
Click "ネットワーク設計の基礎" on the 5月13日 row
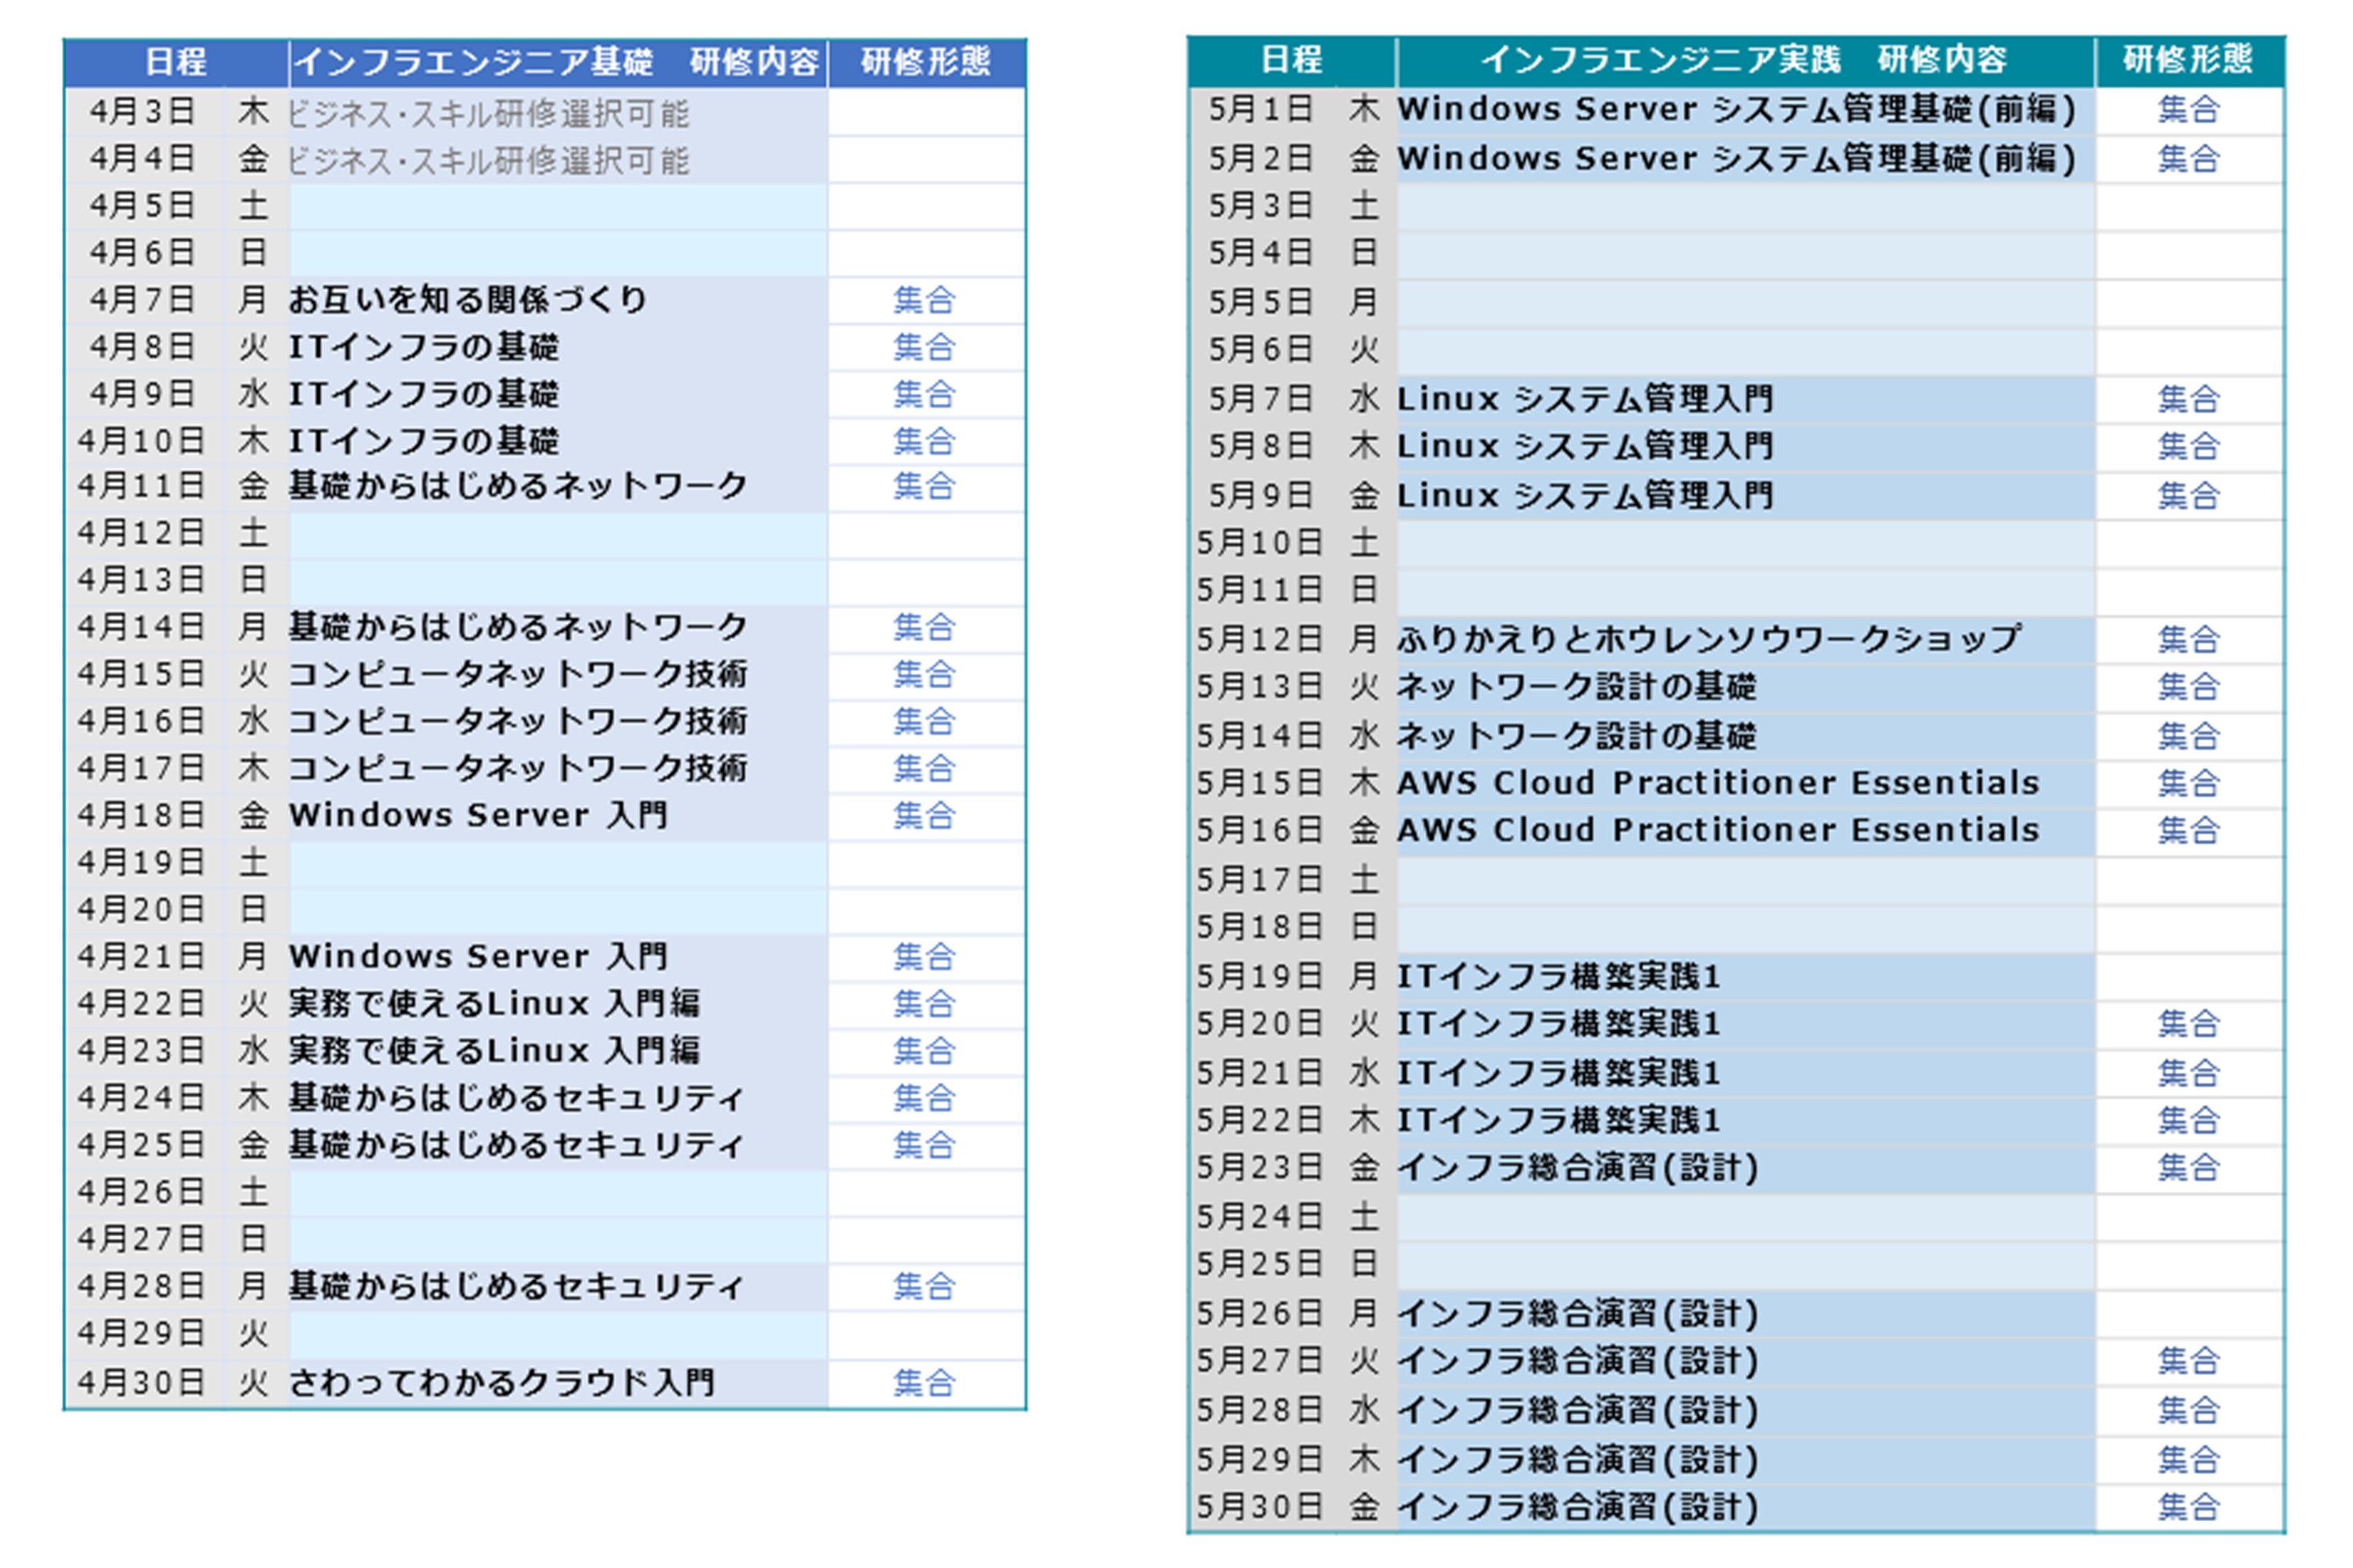tap(1577, 687)
